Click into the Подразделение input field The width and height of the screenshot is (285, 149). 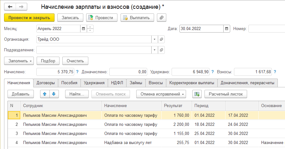[94, 50]
